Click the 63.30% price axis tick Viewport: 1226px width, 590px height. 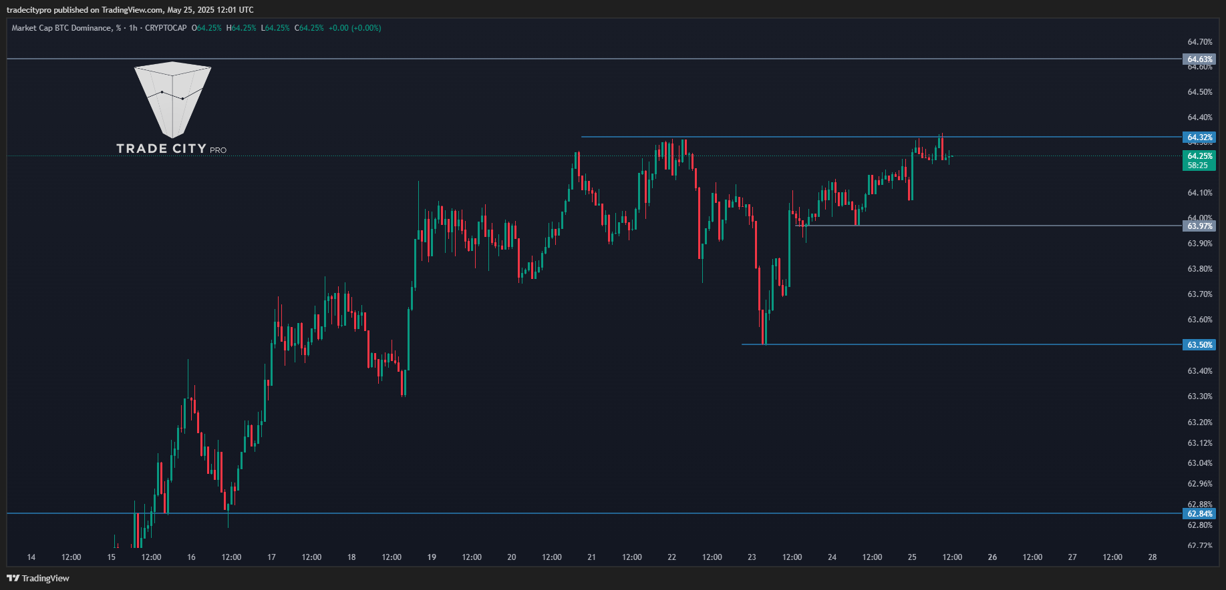tap(1200, 396)
